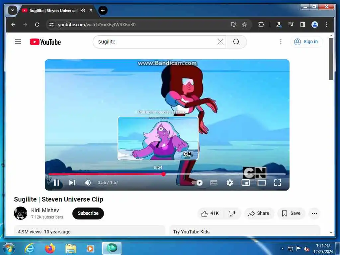Clear the search text with X
Viewport: 340px width, 255px height.
tap(220, 42)
